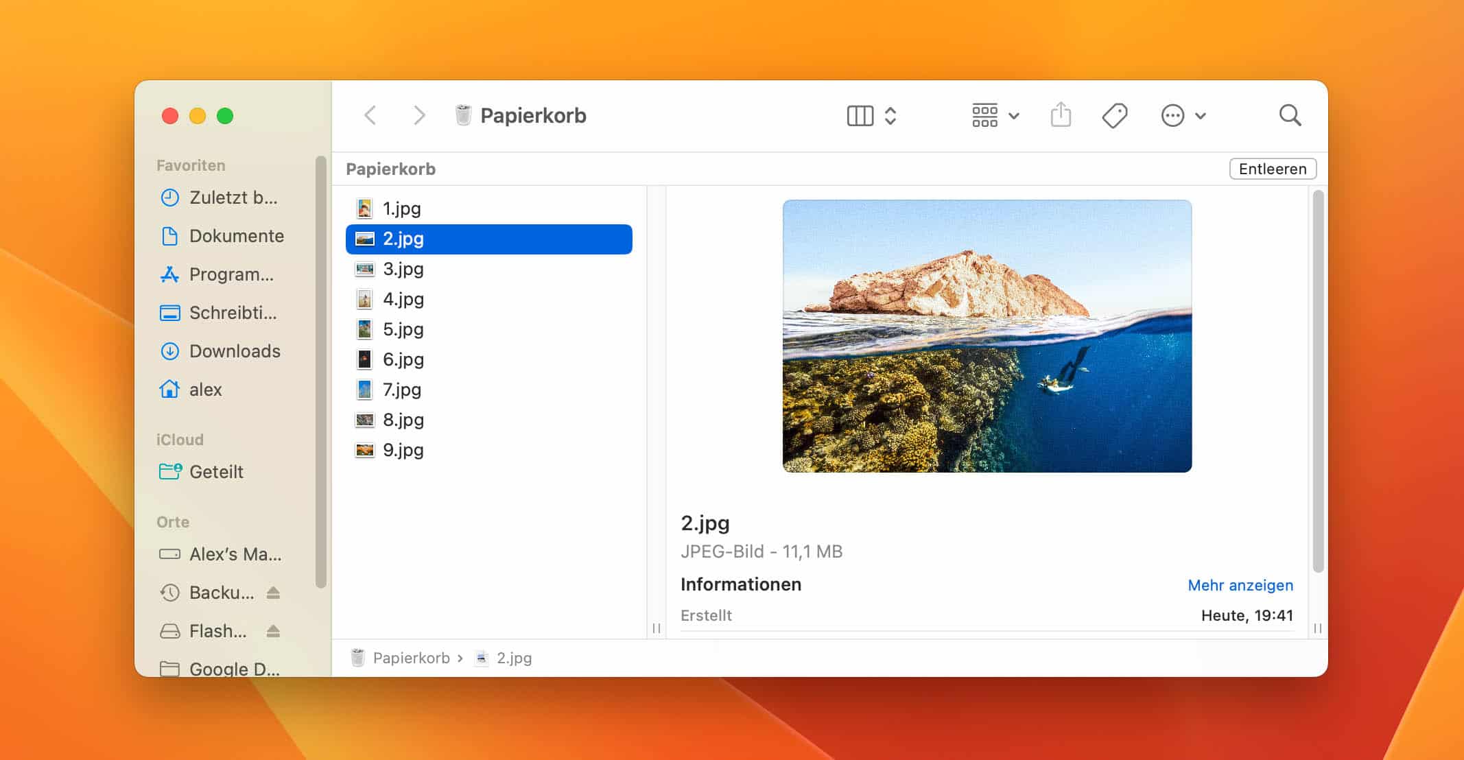
Task: Select the file 6.jpg
Action: (403, 359)
